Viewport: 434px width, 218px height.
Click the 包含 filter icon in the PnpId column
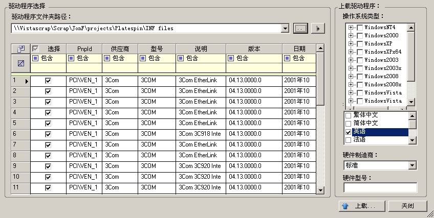click(71, 58)
